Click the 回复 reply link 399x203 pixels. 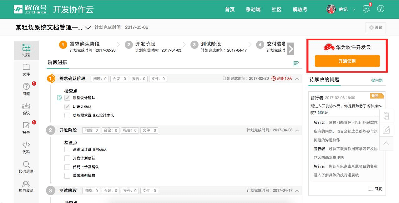(x=378, y=189)
